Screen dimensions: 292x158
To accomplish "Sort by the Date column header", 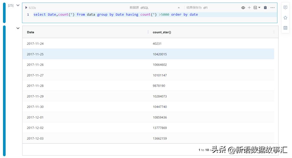I will 30,32.
